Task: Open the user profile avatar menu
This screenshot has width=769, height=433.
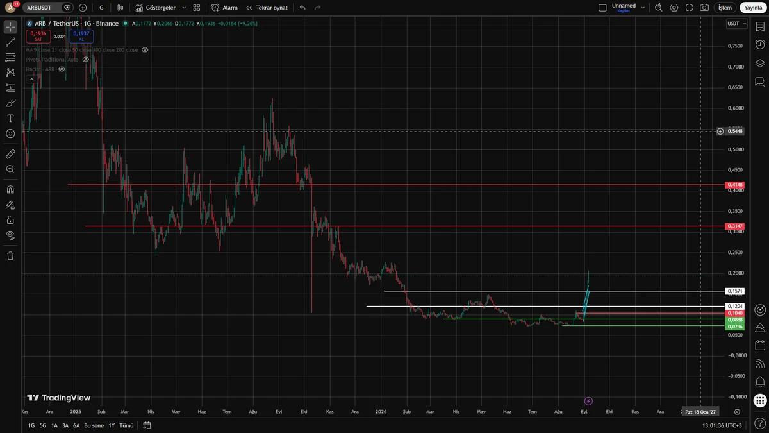Action: (10, 8)
